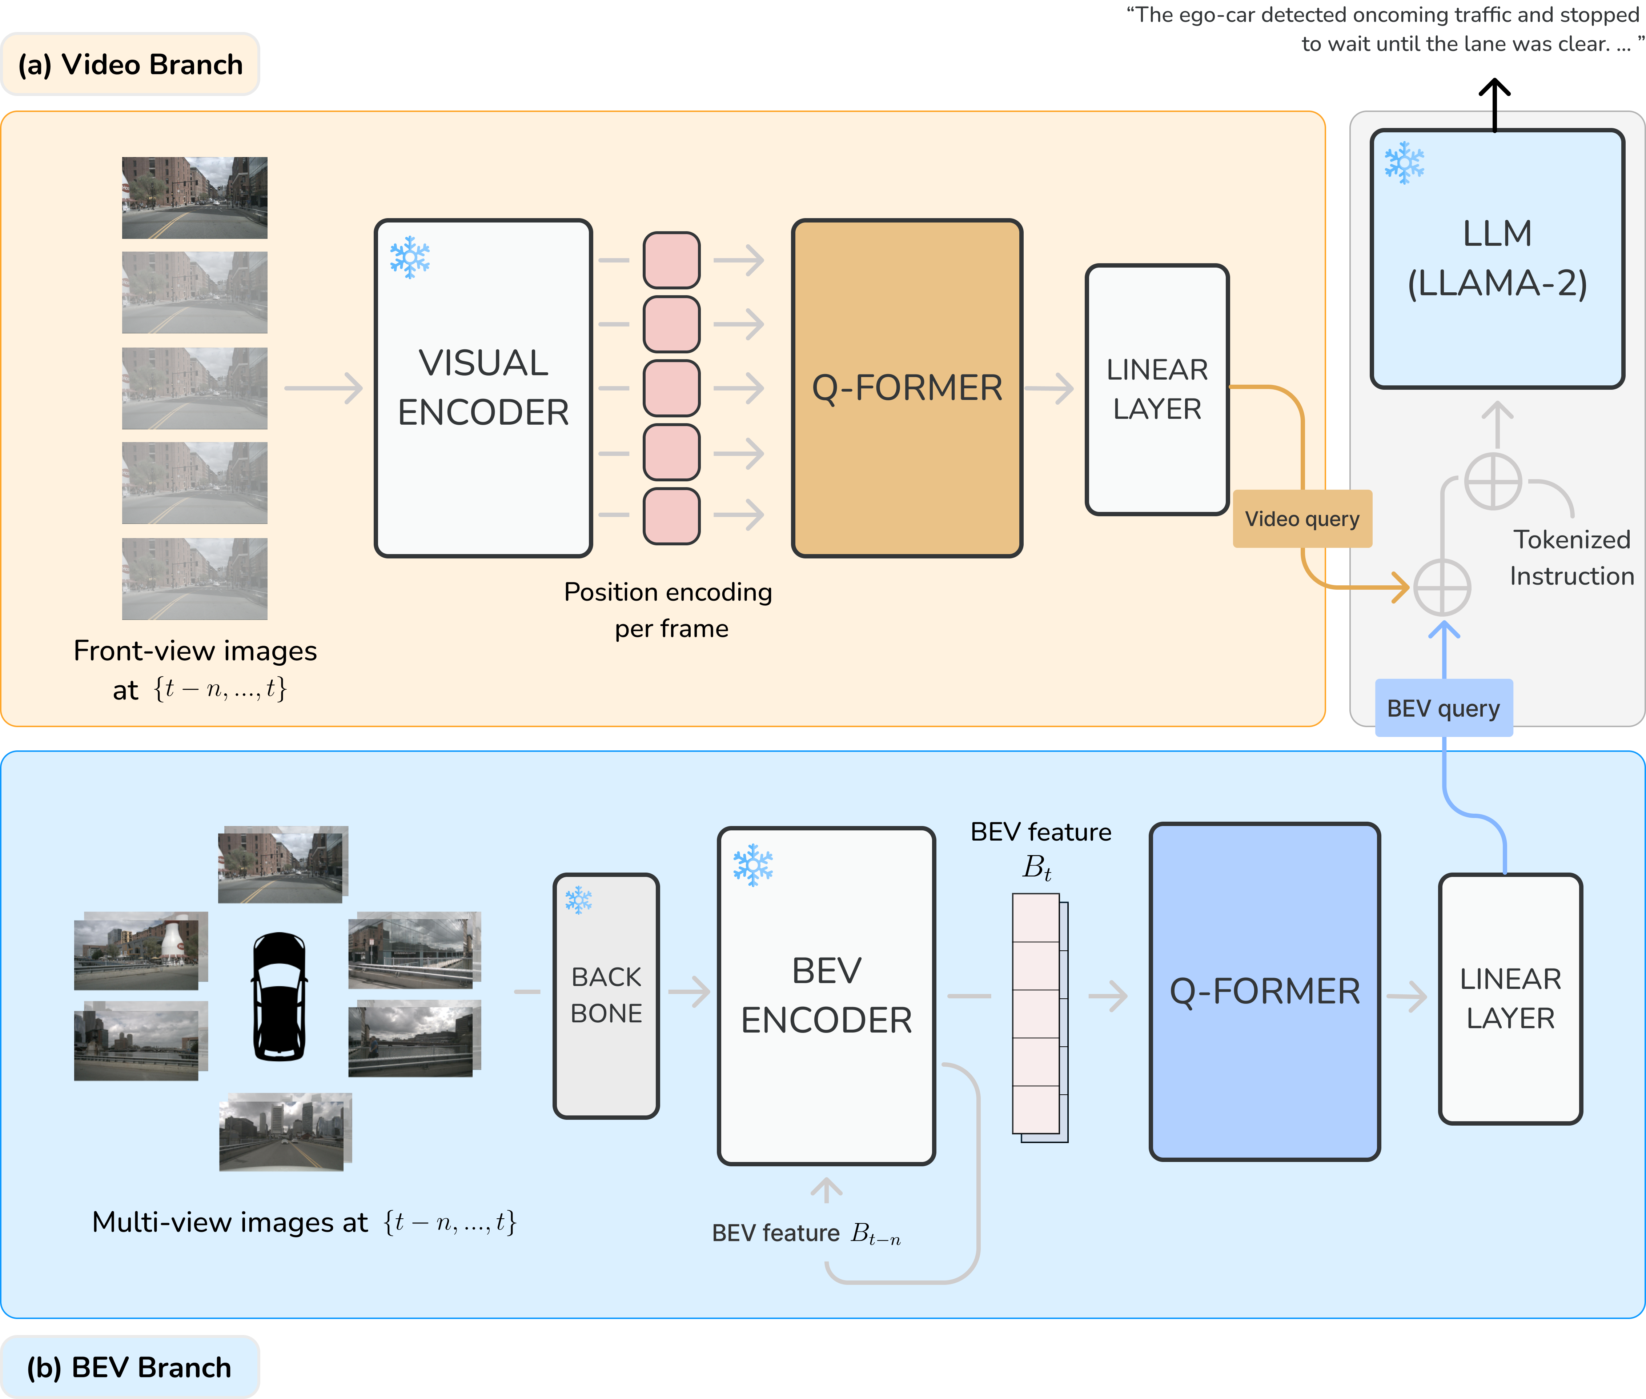
Task: Click the black car silhouette icon
Action: [279, 996]
